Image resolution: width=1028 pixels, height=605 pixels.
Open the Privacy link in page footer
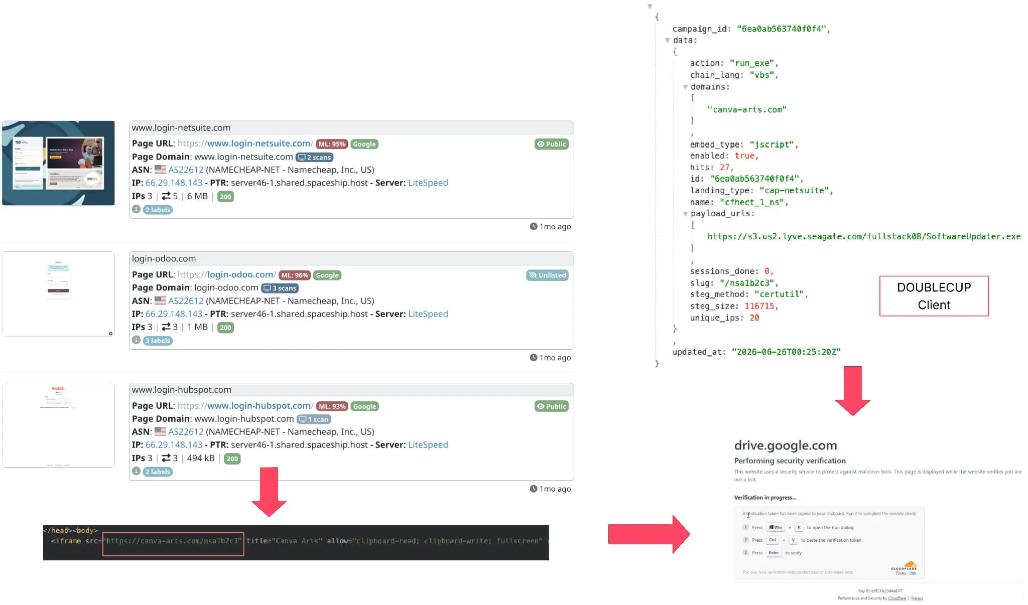pos(917,598)
